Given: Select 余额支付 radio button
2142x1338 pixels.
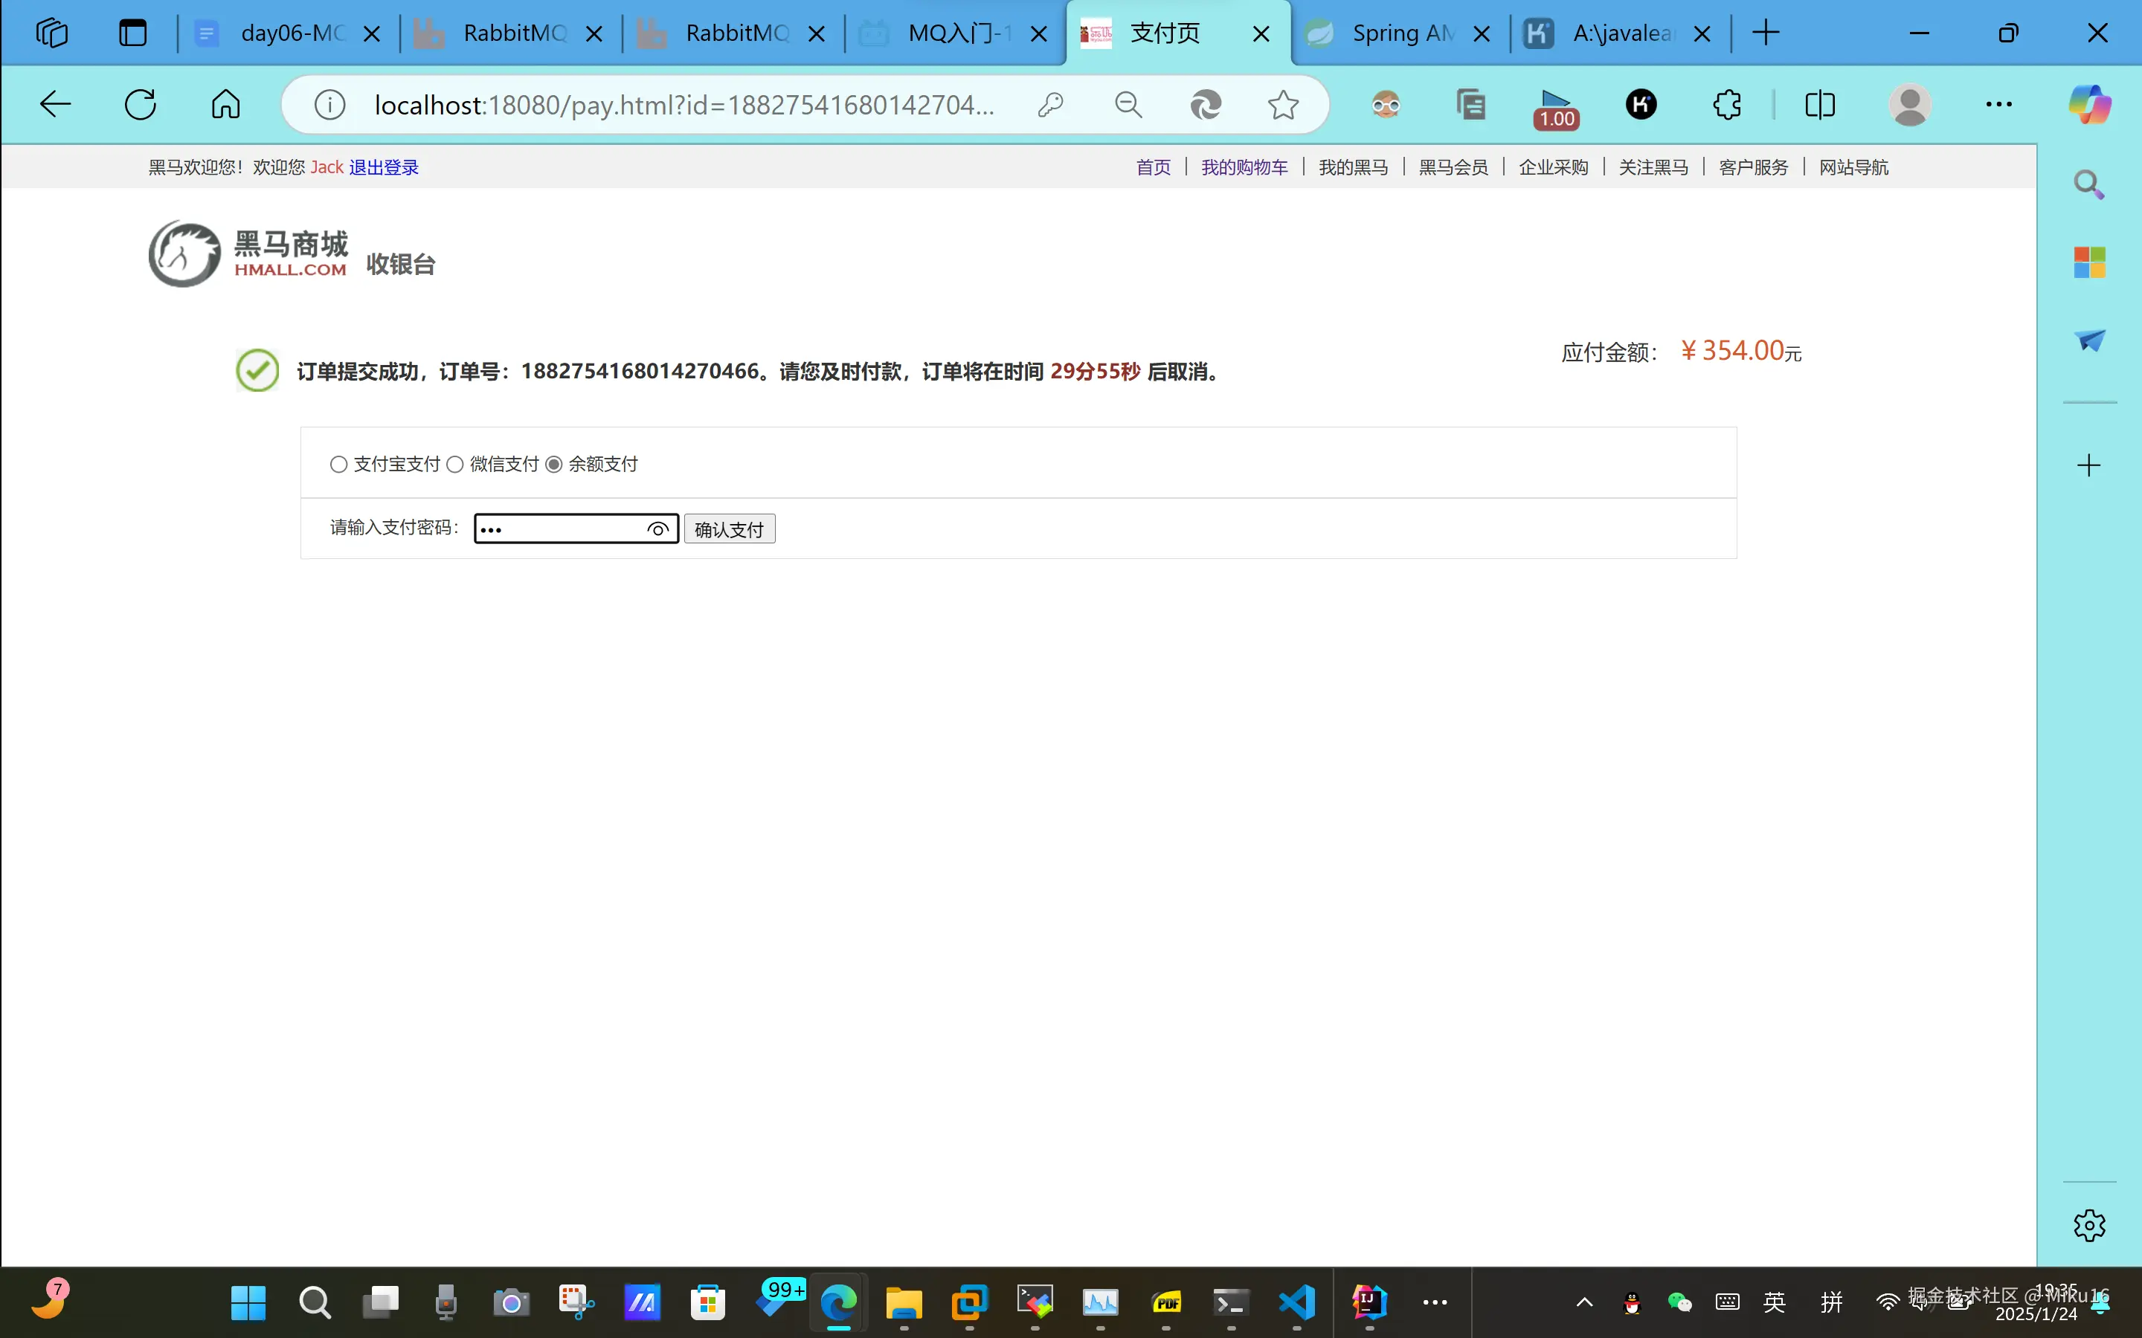Looking at the screenshot, I should pos(554,465).
